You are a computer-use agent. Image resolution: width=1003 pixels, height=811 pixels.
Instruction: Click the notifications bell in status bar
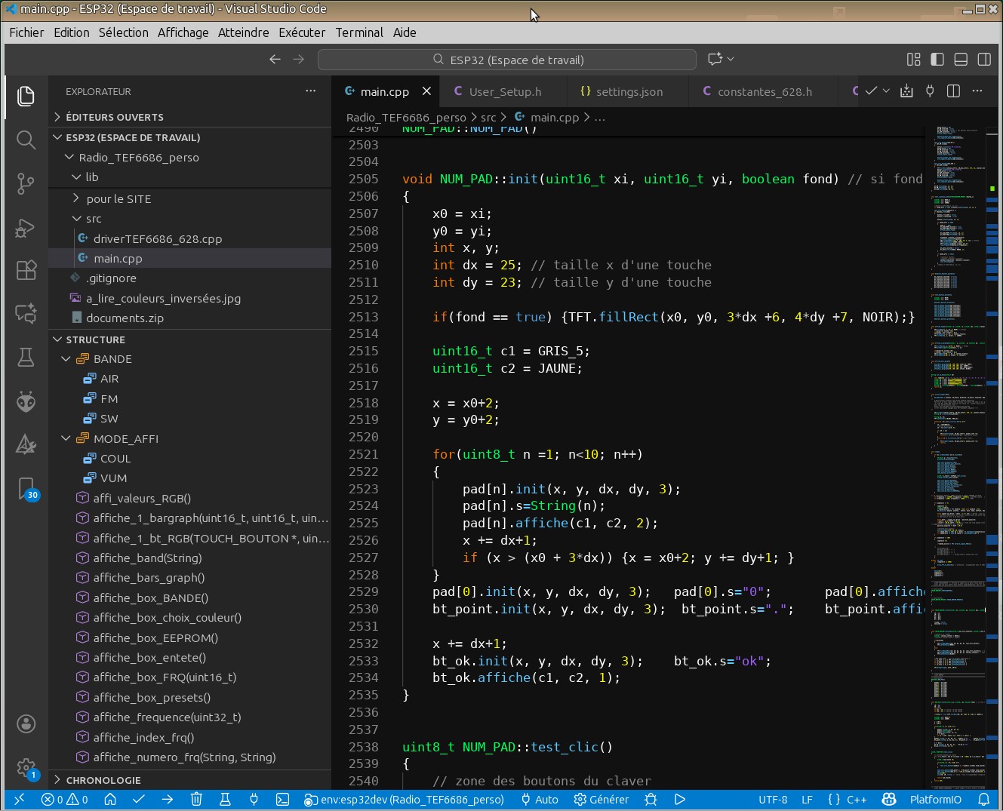pos(983,800)
